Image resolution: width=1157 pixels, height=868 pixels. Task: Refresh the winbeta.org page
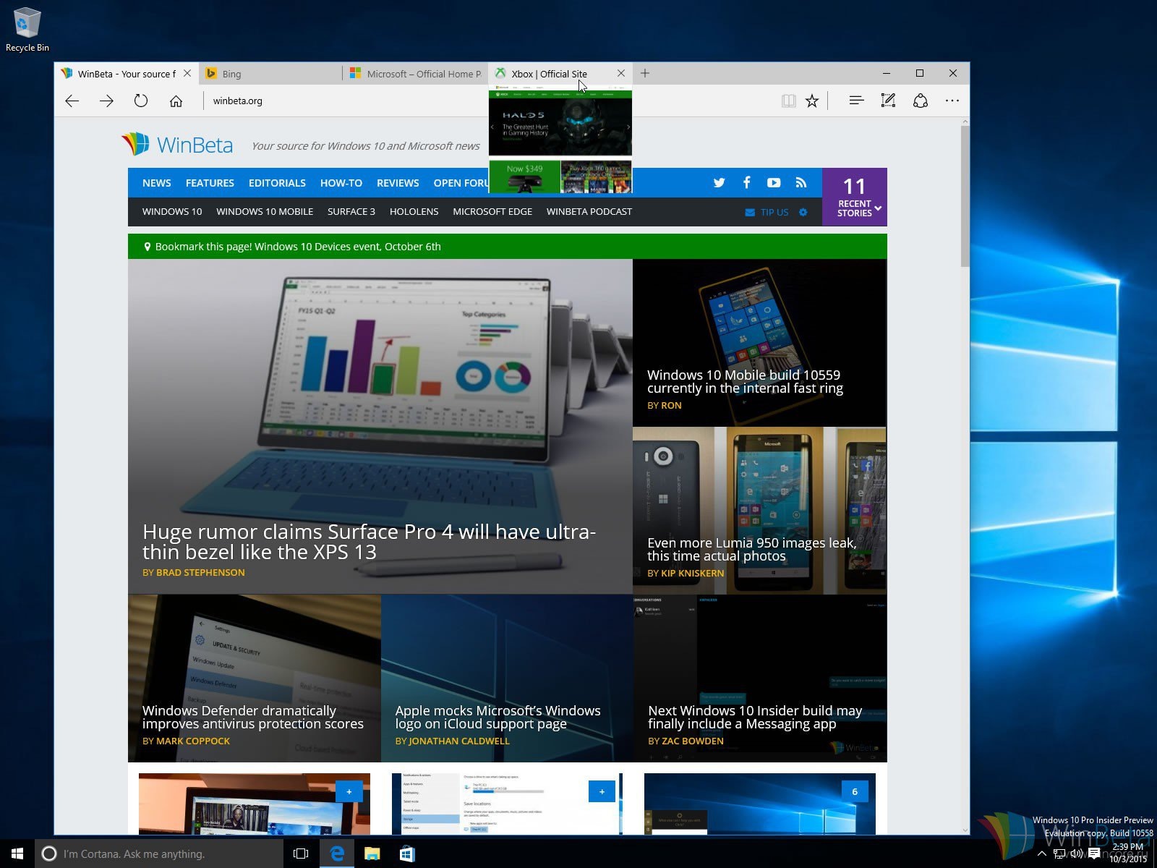point(141,101)
